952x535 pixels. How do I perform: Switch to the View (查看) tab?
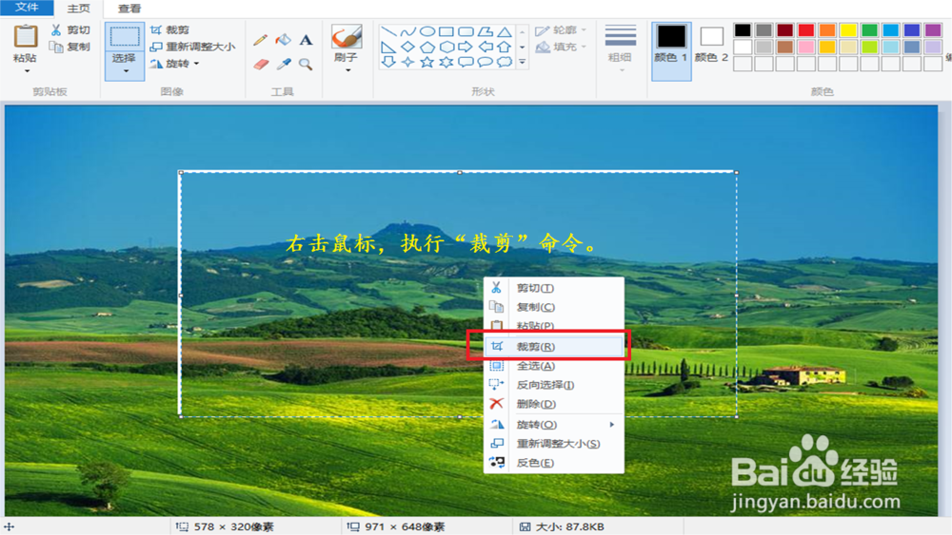tap(129, 9)
